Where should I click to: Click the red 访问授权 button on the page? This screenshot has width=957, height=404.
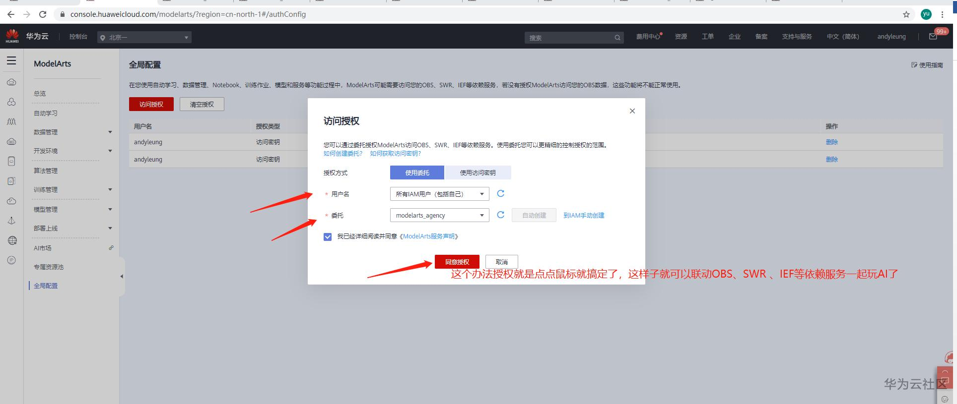(151, 104)
